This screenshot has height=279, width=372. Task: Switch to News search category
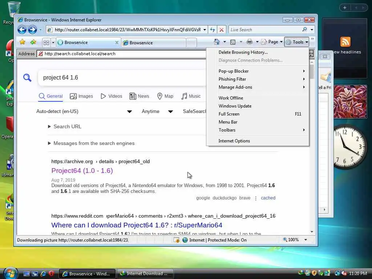(139, 96)
